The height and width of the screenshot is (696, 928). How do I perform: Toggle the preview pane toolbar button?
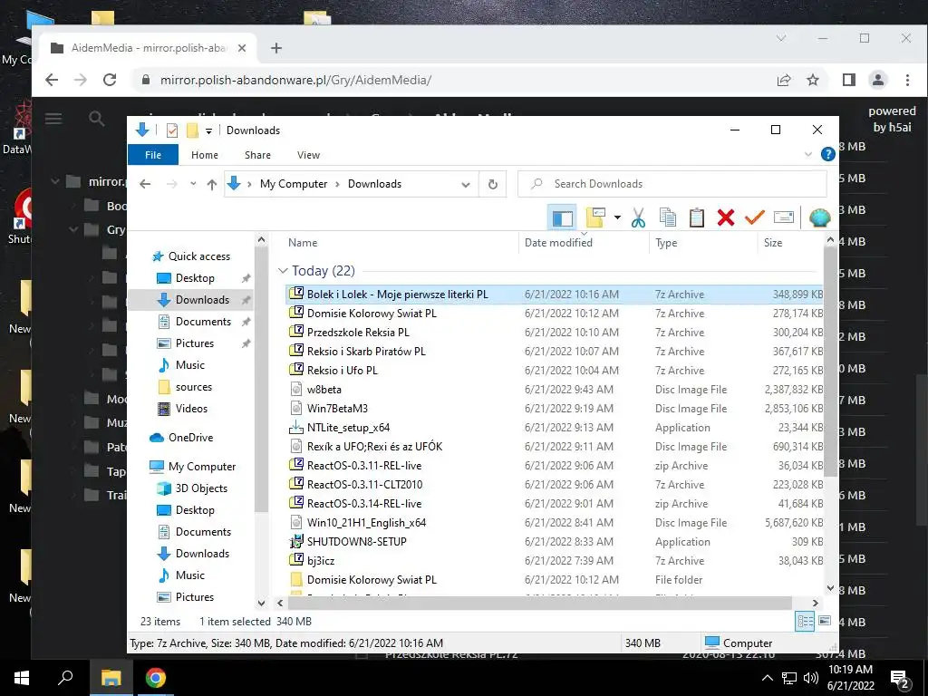(562, 217)
